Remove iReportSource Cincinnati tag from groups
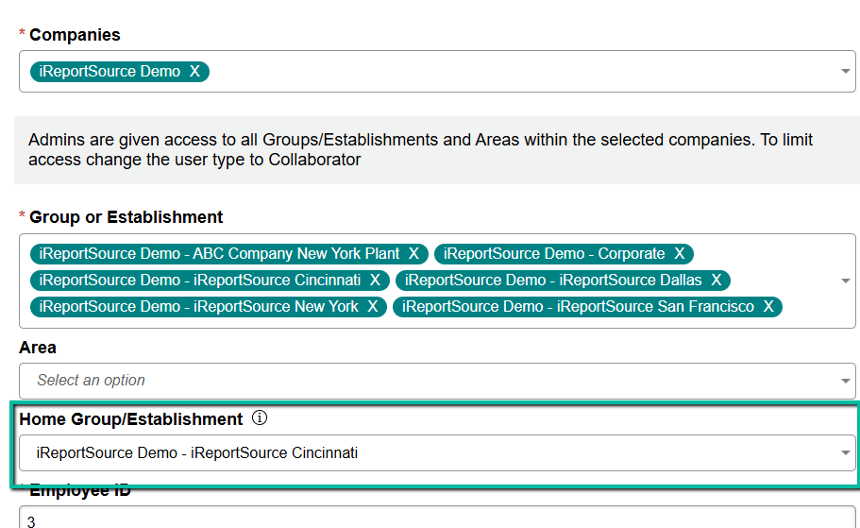Image resolution: width=860 pixels, height=528 pixels. (x=375, y=280)
